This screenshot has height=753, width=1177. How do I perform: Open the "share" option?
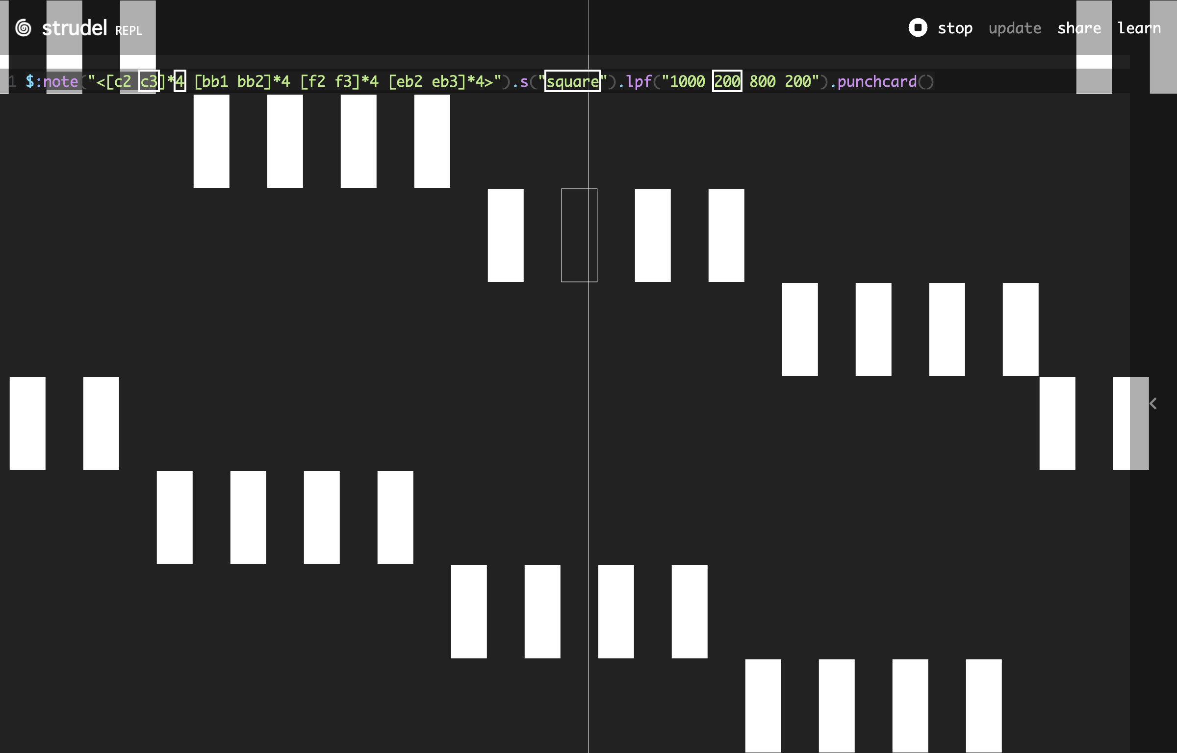(1079, 28)
